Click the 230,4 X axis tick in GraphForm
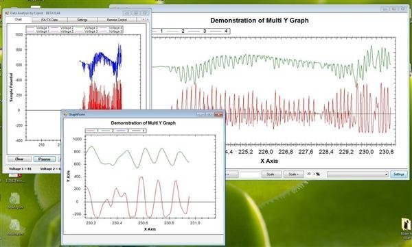Image resolution: width=412 pixels, height=247 pixels. point(117,223)
